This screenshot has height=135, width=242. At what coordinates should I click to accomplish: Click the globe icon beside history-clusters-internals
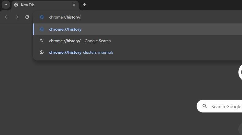(42, 52)
